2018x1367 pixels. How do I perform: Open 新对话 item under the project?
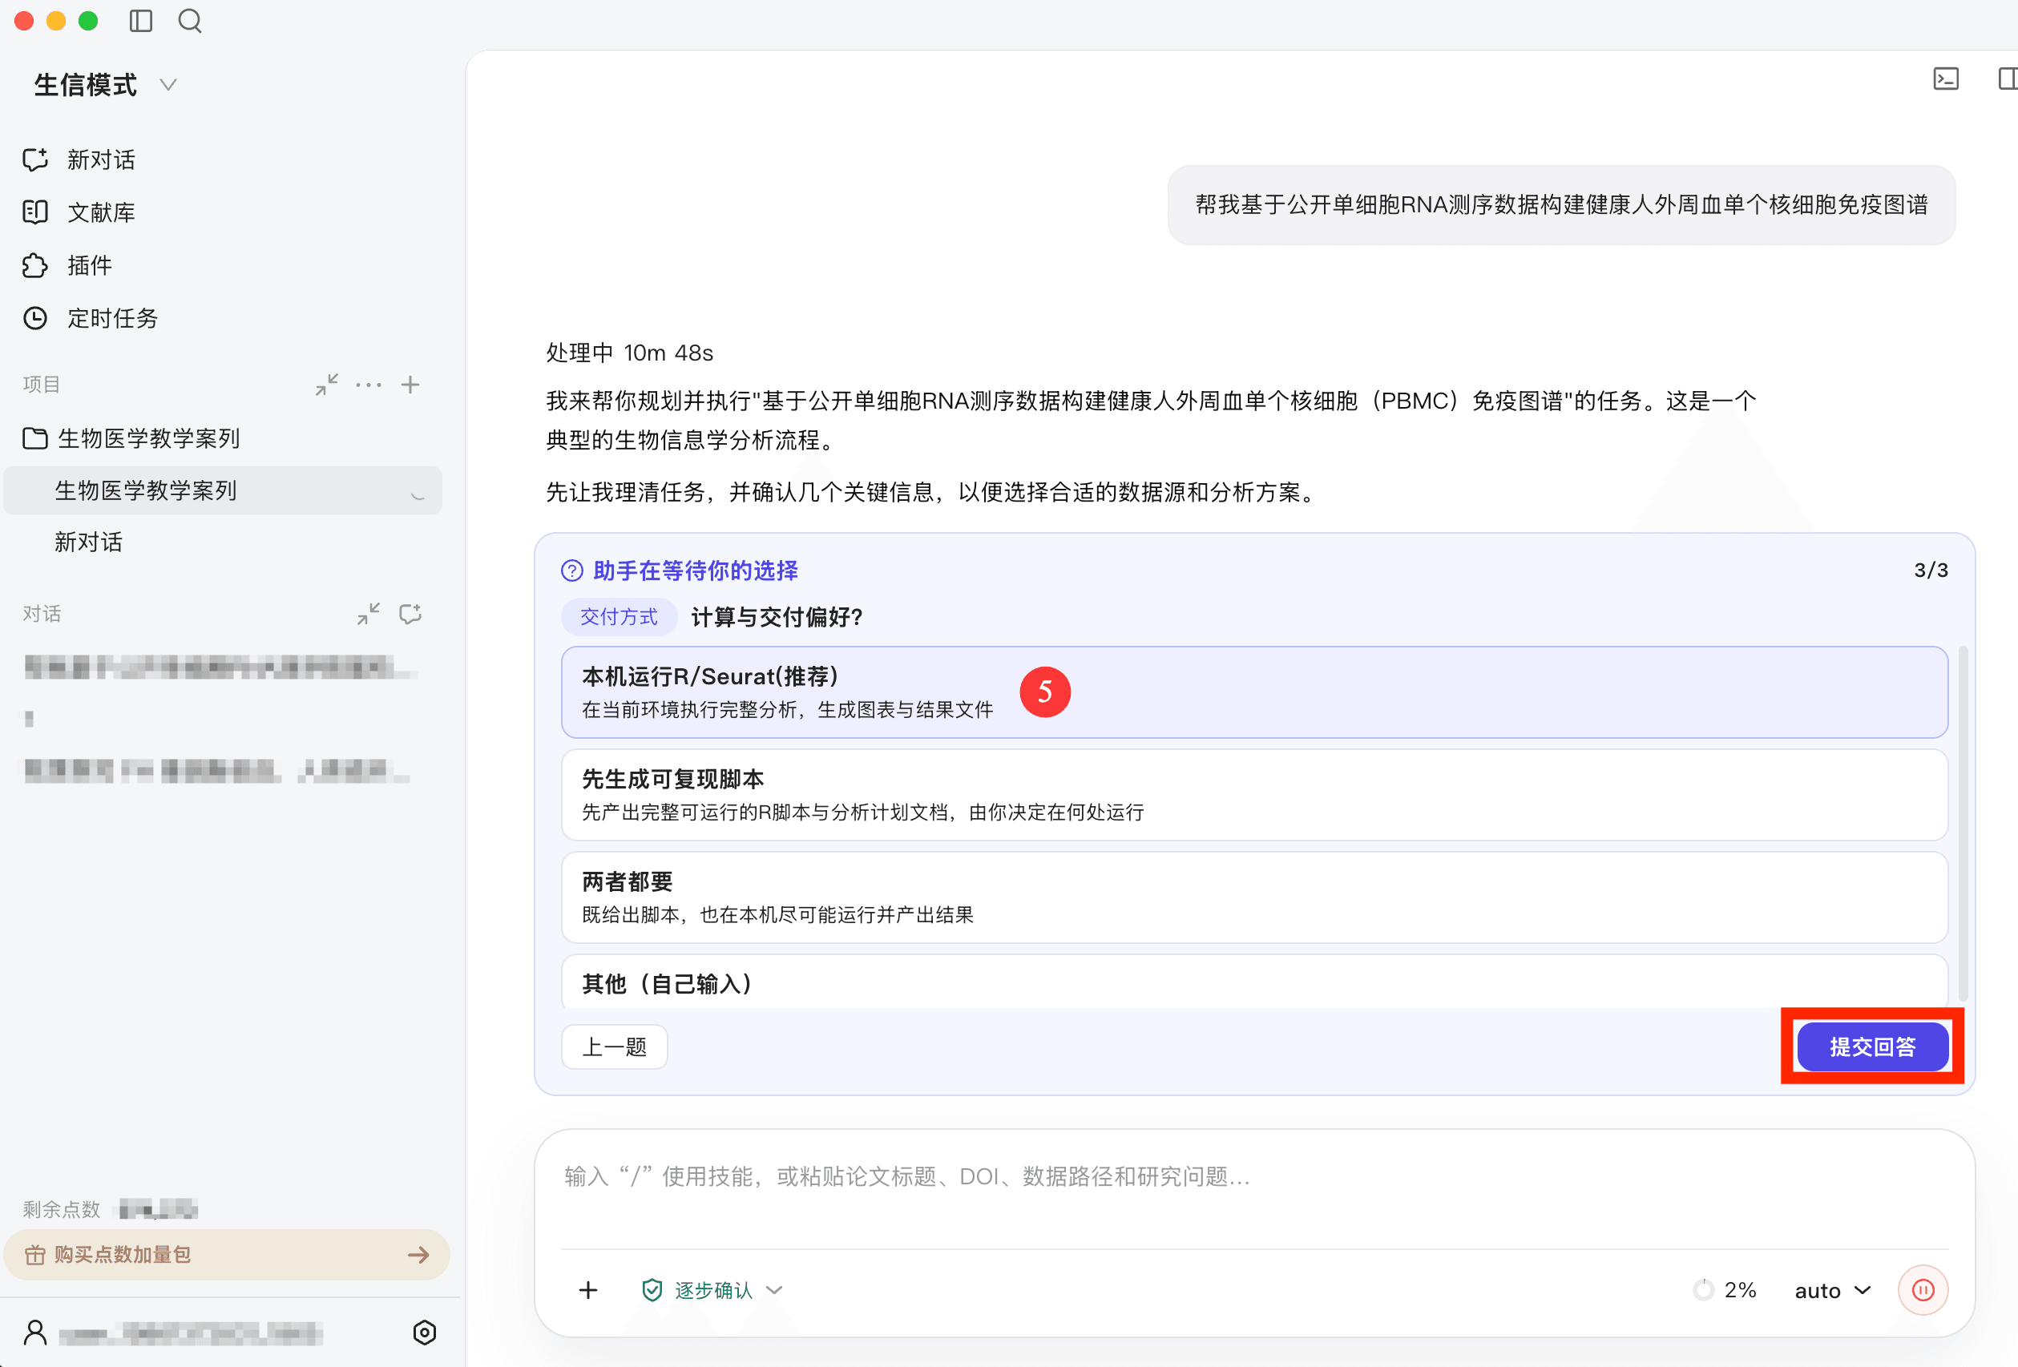click(x=89, y=542)
